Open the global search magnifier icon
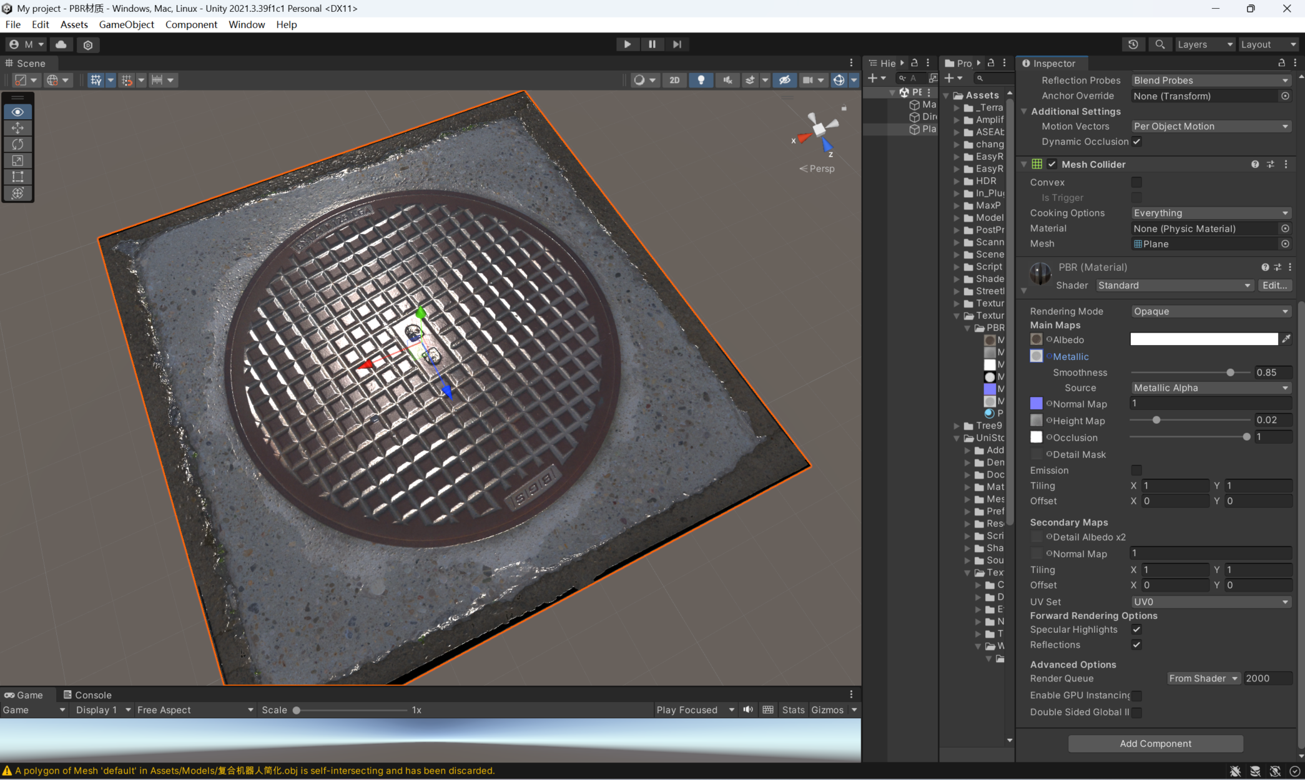This screenshot has height=780, width=1305. pyautogui.click(x=1160, y=44)
